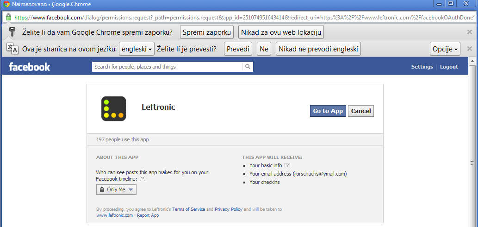This screenshot has width=478, height=227.
Task: Click the Facebook search input field
Action: 167,67
